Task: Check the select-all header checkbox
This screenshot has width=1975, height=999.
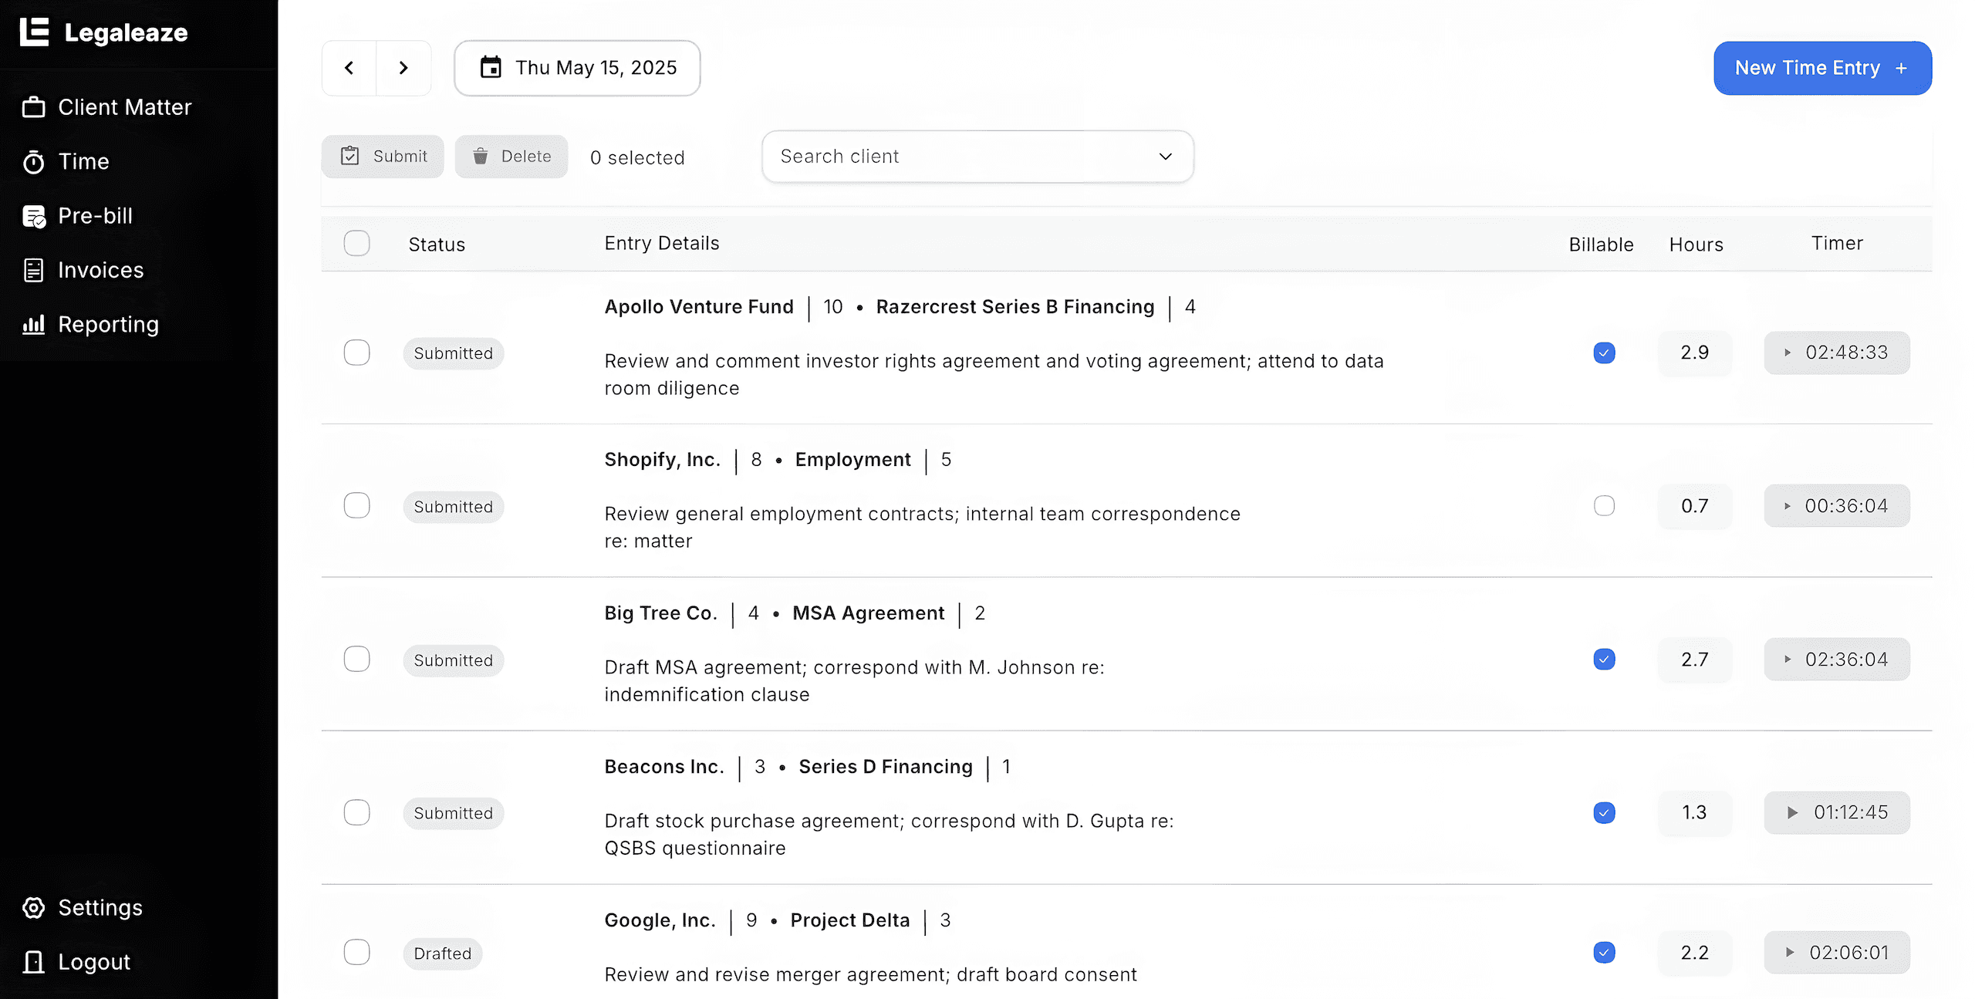Action: (356, 244)
